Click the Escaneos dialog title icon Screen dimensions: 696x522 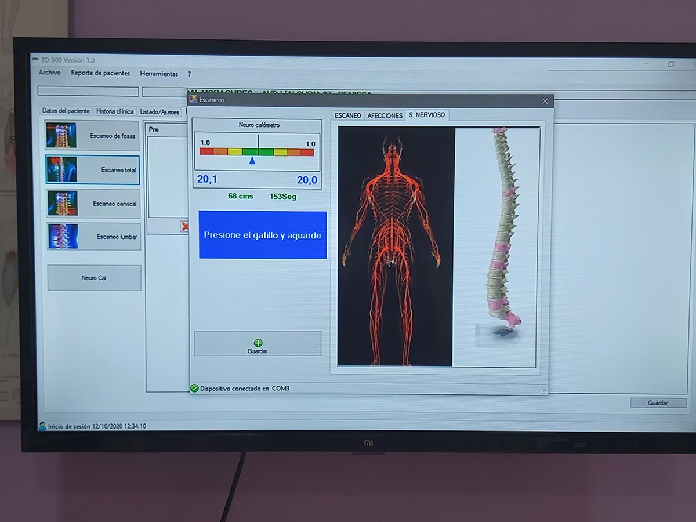[193, 99]
